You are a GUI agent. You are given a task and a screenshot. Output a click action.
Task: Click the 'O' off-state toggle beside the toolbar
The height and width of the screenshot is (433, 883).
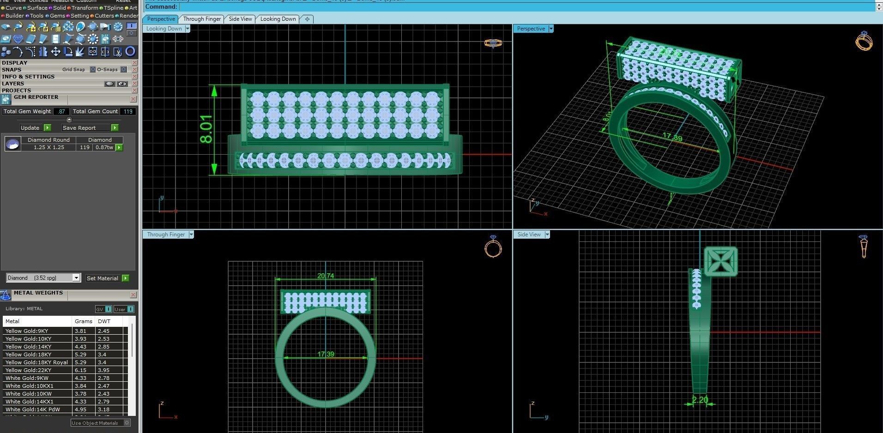click(x=132, y=33)
